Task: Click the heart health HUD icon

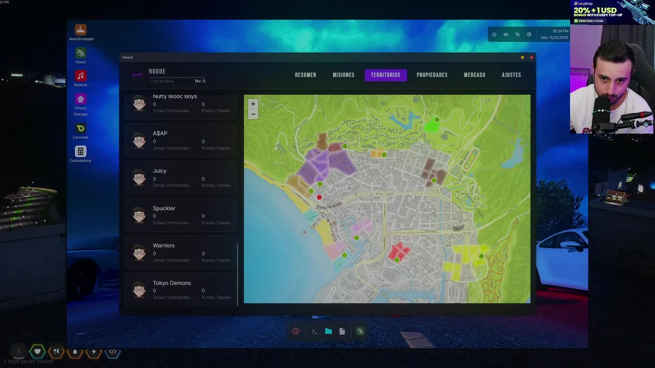Action: point(37,352)
